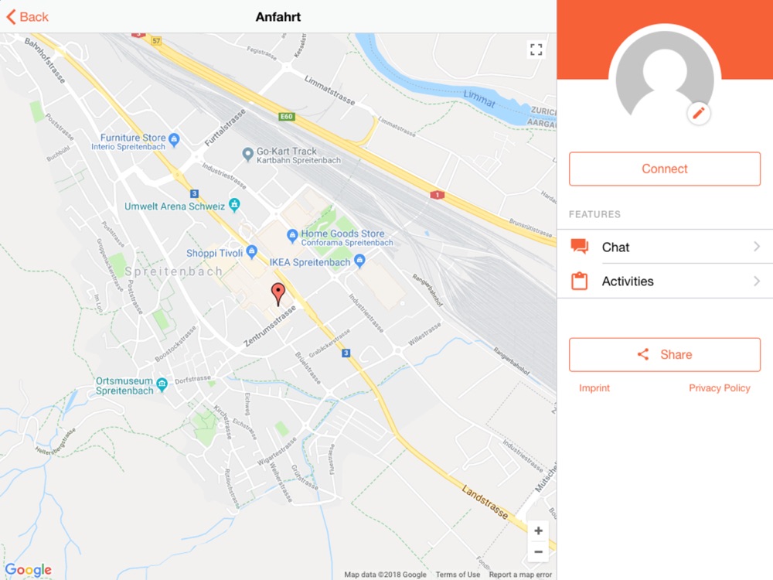Click the Chat speech bubbles icon
The image size is (773, 580).
click(580, 246)
